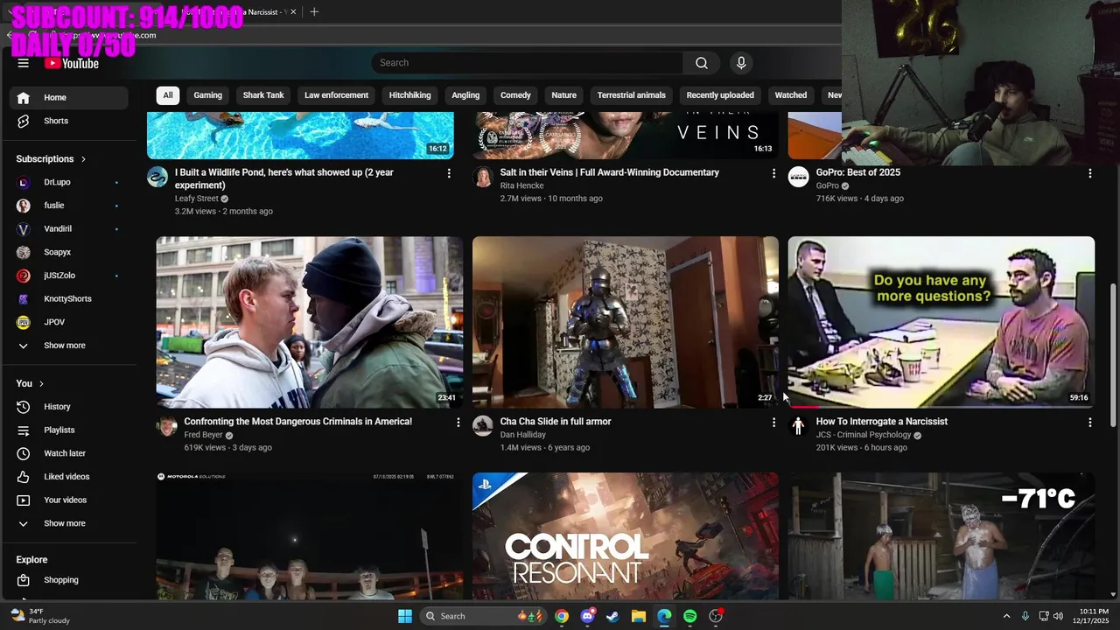Select the Hitchhiking filter chip
Screen dimensions: 1120x630
(410, 95)
